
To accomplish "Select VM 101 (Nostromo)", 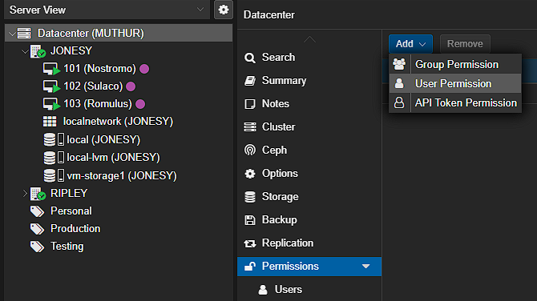I will pos(99,69).
